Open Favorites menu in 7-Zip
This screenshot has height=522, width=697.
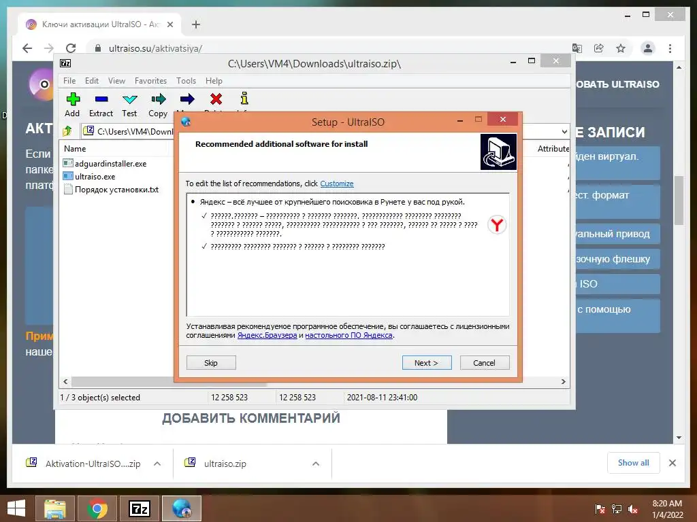150,81
